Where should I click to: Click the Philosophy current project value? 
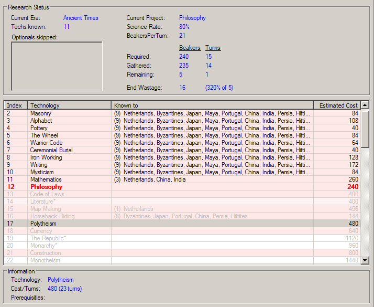pos(192,18)
